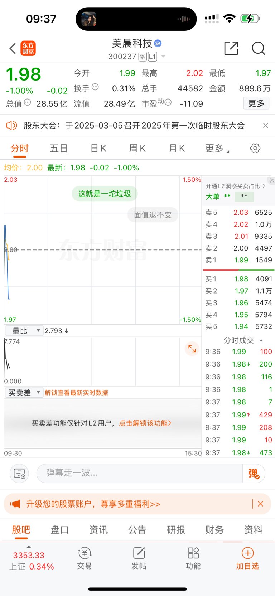Collapse the 分时成交 list arrow
Screen dimensions: 275x596
[x=261, y=340]
